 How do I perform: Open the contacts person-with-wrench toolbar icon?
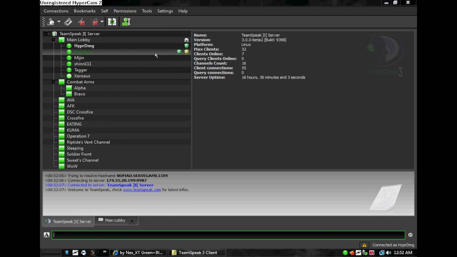[126, 22]
